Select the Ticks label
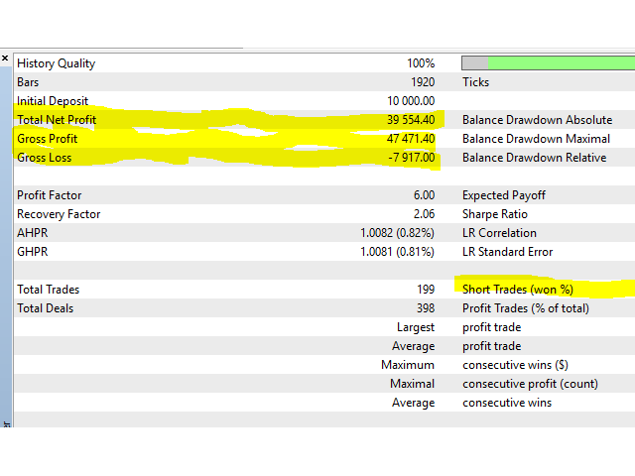Viewport: 635px width, 476px height. [475, 82]
